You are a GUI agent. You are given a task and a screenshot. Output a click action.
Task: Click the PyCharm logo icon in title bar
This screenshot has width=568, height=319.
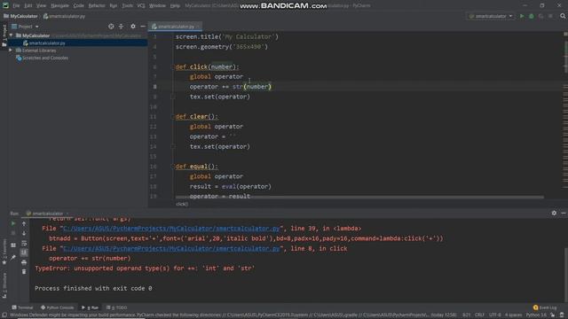point(5,5)
